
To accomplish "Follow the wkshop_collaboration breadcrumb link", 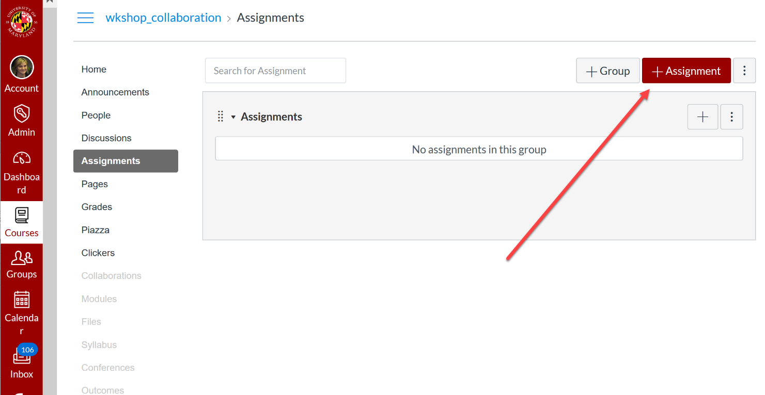I will point(163,18).
